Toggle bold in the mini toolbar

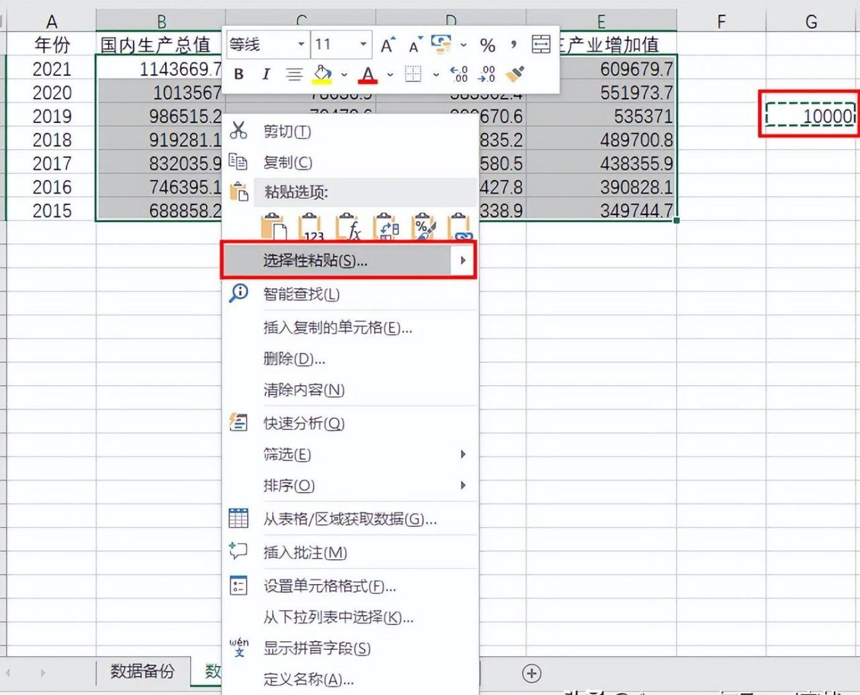tap(239, 75)
